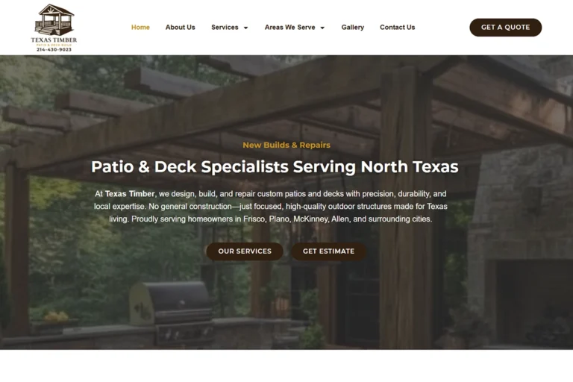Click the Texas Timber gazebo logo icon
This screenshot has height=382, width=573.
[54, 19]
